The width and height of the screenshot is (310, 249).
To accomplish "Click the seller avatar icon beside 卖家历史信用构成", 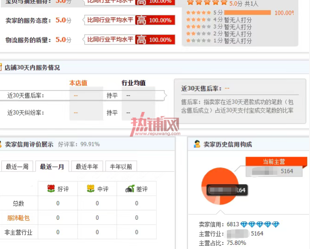I will pos(197,144).
